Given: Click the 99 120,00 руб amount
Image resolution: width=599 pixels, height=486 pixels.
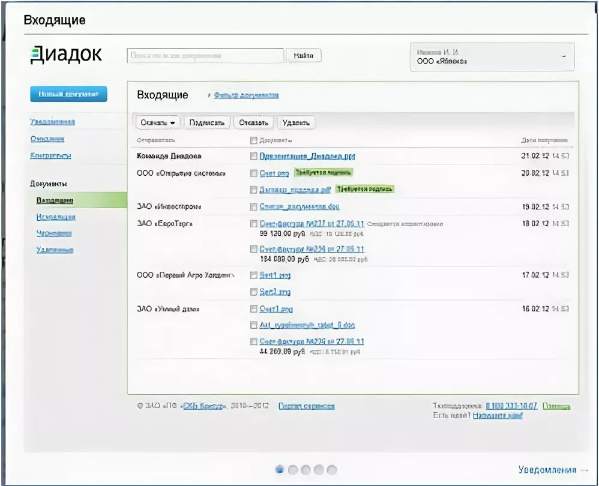Looking at the screenshot, I should [x=282, y=233].
